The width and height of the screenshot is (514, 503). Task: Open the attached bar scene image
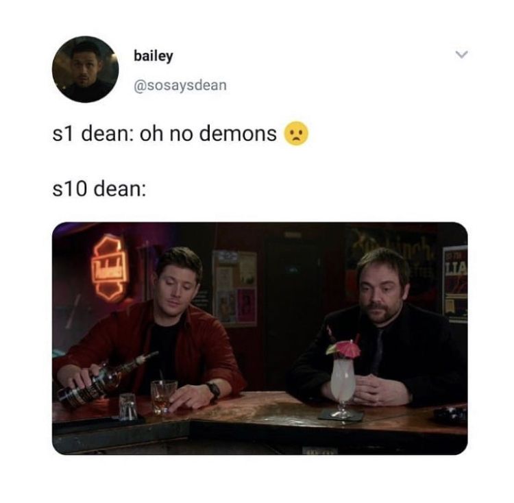click(x=260, y=338)
